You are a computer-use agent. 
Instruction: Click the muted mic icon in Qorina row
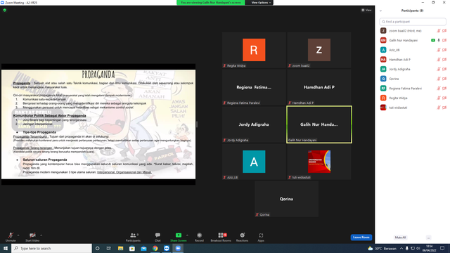439,79
